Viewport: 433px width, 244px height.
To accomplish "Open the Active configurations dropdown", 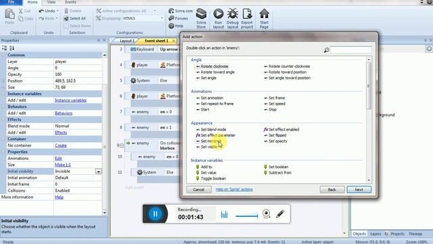I will coord(155,11).
